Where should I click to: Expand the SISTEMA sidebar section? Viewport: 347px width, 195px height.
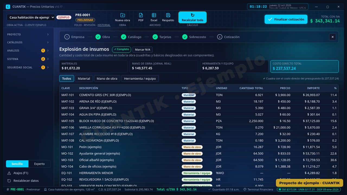pyautogui.click(x=28, y=59)
